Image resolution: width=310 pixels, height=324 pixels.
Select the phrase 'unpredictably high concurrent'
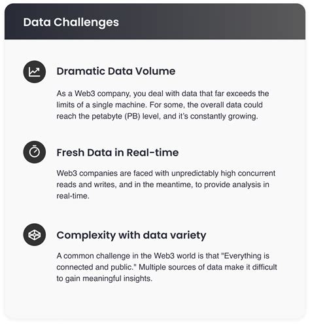click(x=223, y=173)
